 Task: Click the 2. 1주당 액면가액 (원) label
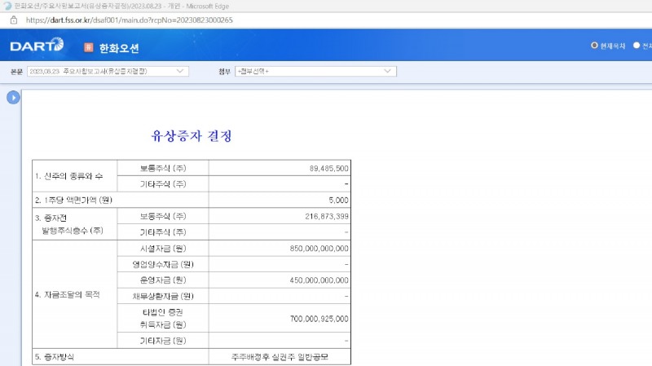point(73,200)
